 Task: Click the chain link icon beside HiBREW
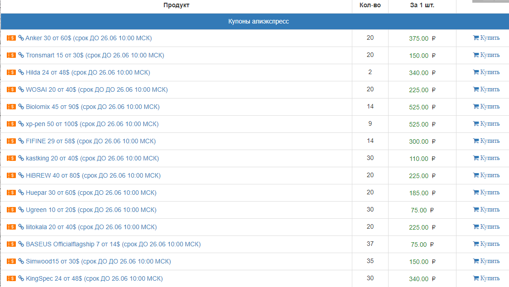21,175
